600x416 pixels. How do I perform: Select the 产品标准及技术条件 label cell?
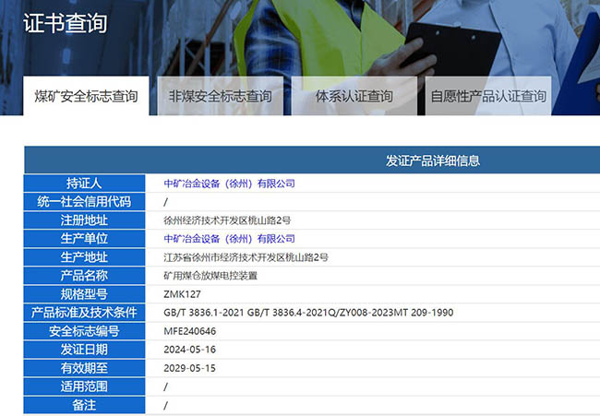tap(84, 313)
